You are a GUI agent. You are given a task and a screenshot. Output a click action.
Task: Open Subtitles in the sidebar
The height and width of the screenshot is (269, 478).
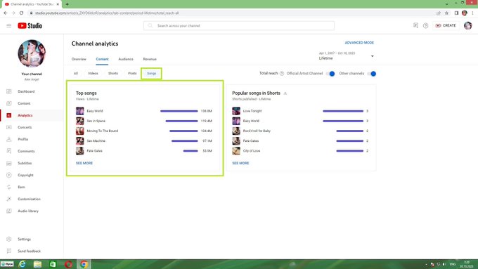click(x=25, y=163)
